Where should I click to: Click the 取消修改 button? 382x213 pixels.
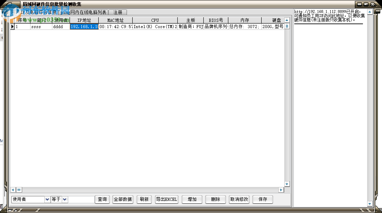(x=239, y=199)
